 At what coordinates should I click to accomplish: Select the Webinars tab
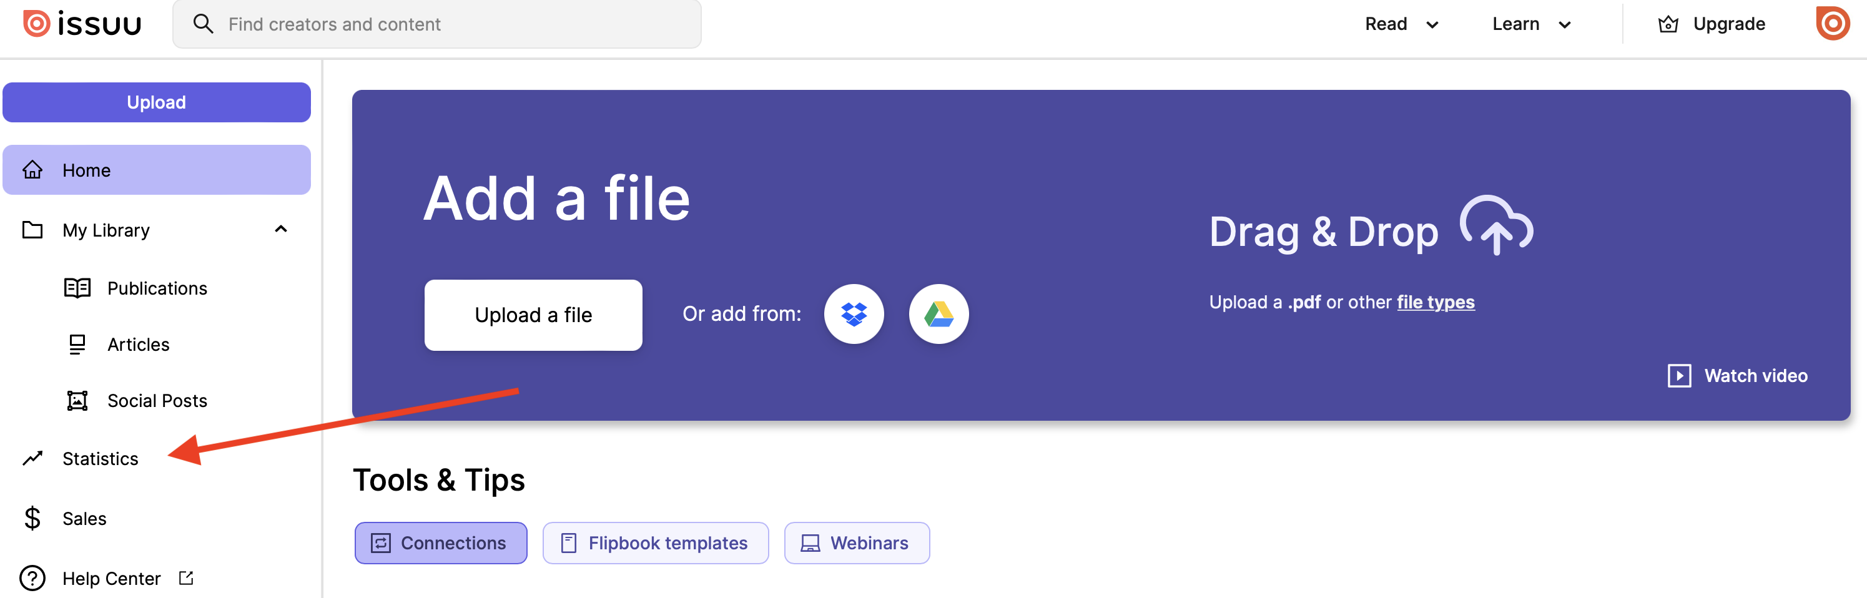tap(856, 543)
